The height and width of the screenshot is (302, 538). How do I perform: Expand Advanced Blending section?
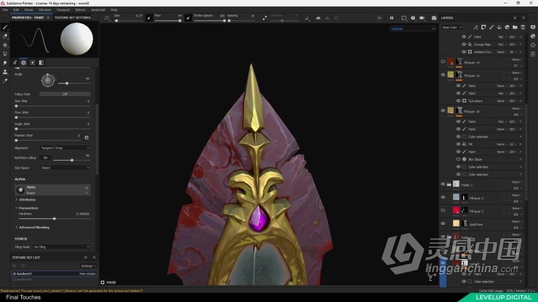tap(33, 227)
